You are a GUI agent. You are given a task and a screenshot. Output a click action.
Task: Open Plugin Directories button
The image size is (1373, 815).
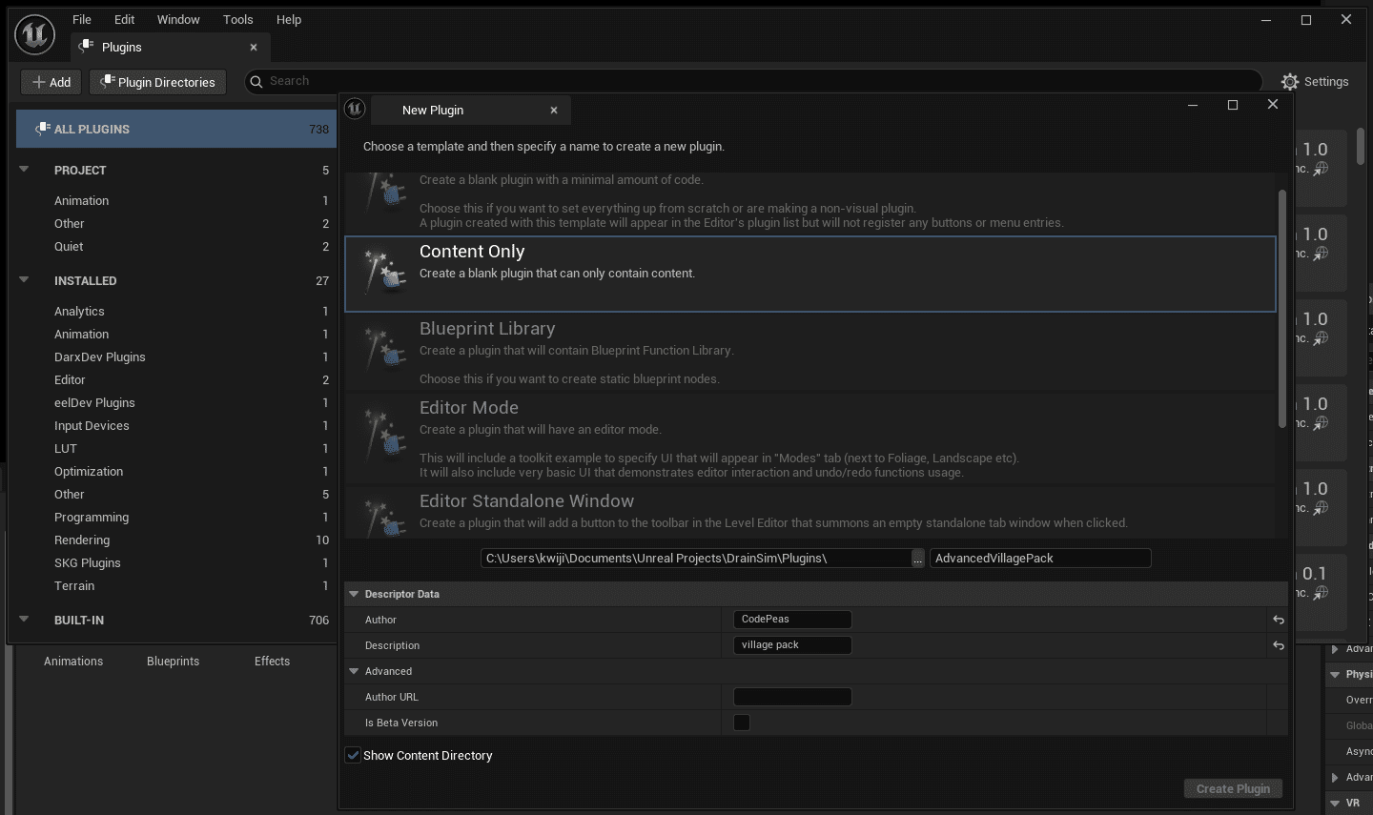point(158,82)
